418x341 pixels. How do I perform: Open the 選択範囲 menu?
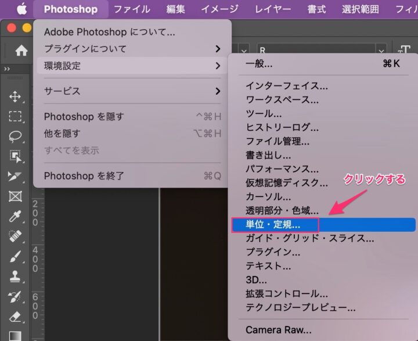tap(361, 9)
